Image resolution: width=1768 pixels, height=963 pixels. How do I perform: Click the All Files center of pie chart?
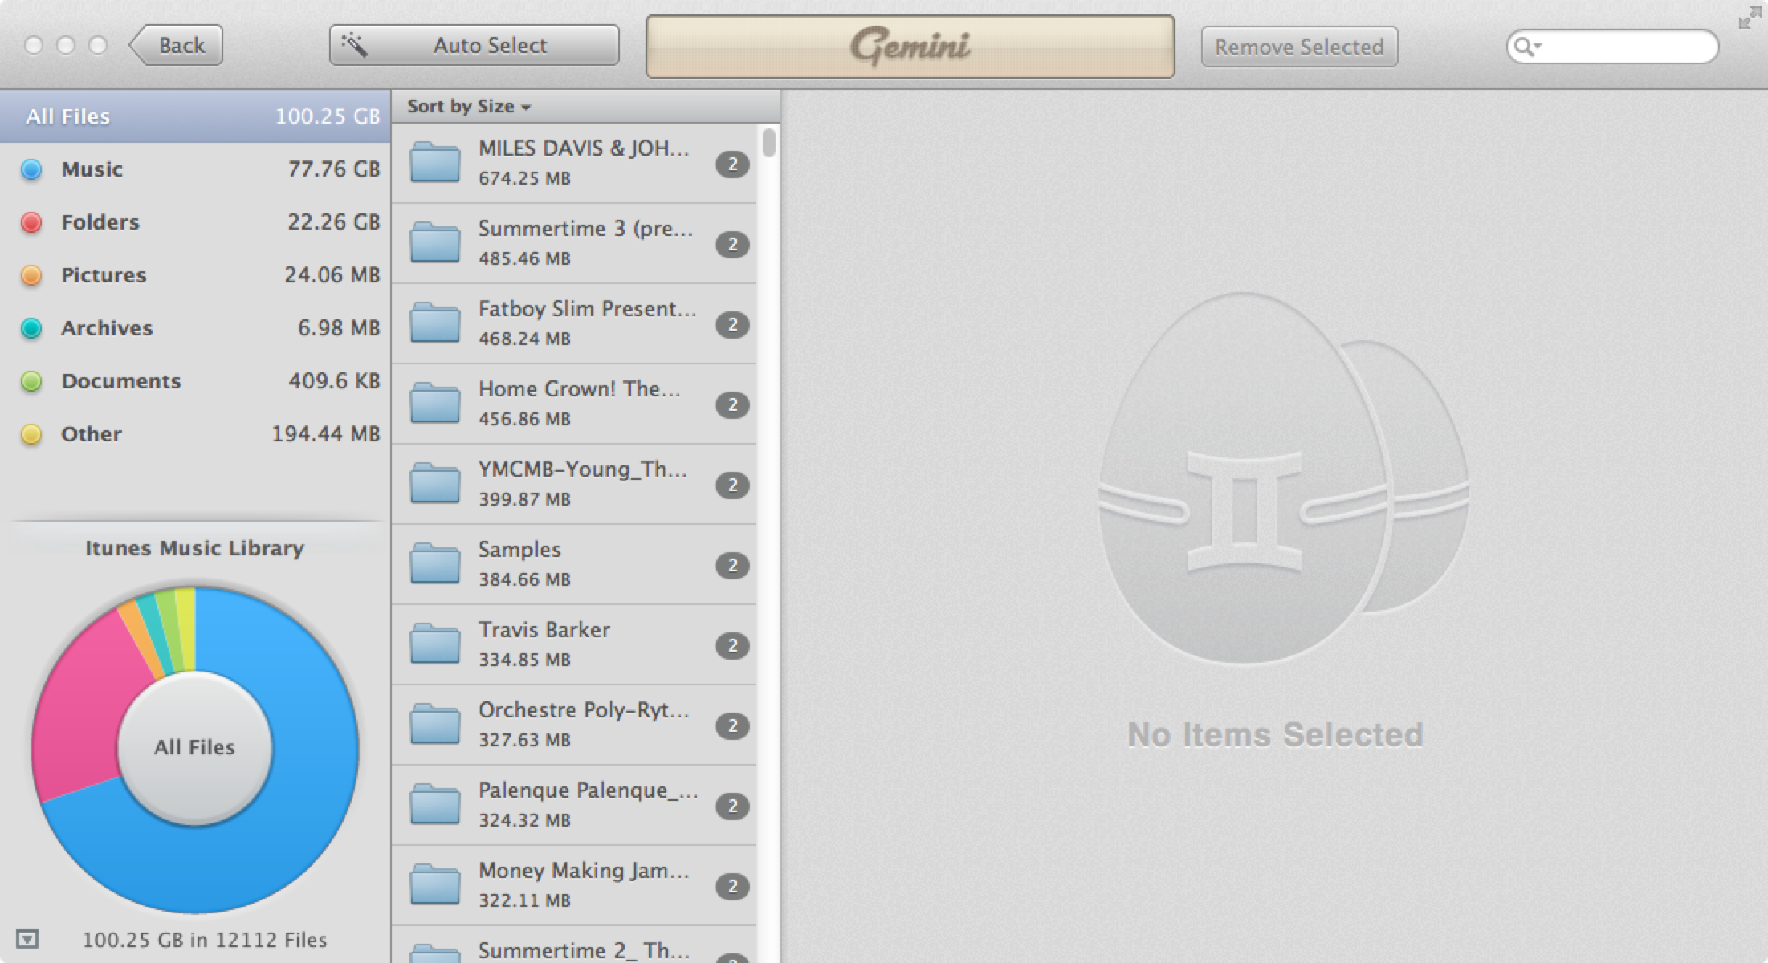[195, 747]
